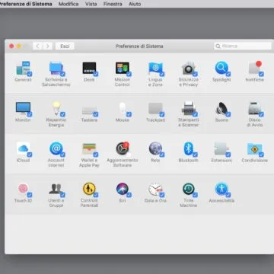Uncheck the Utenti e Gruppi checkbox

62,195
